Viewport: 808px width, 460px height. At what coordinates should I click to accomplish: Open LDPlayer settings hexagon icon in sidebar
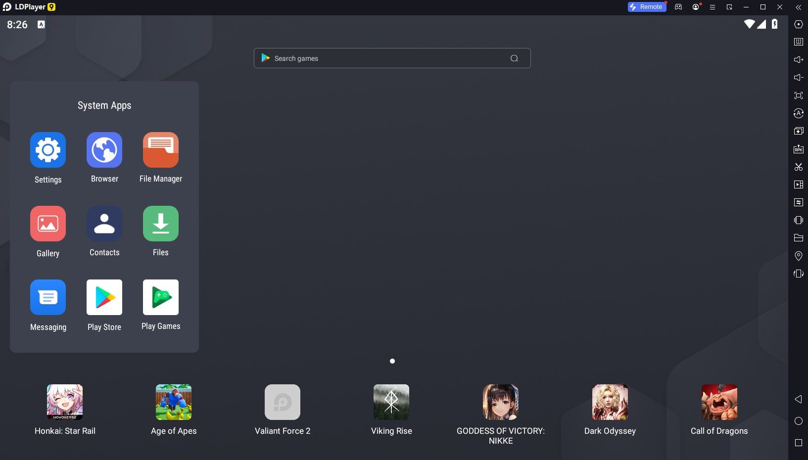click(x=799, y=24)
